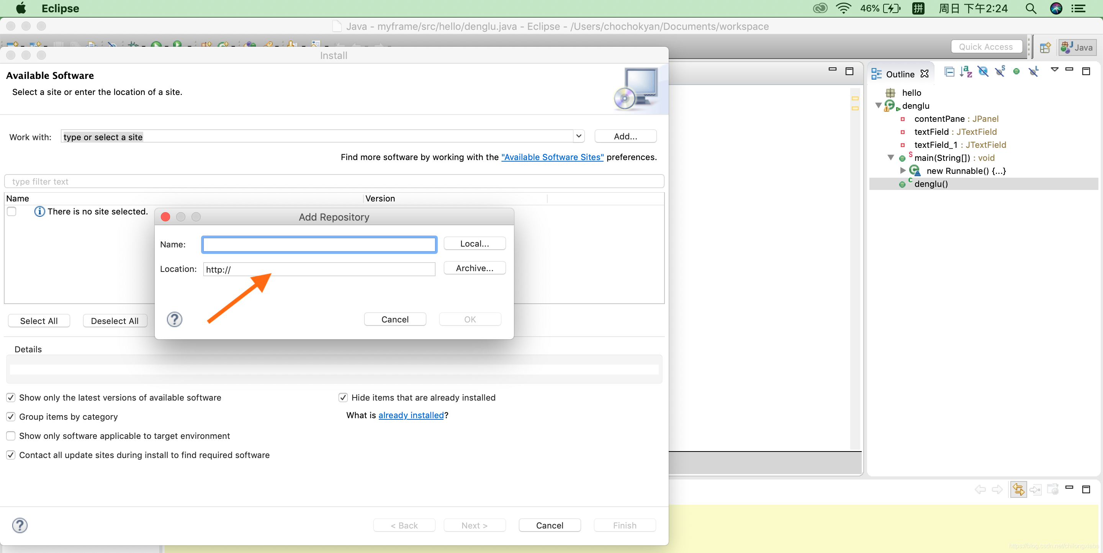The height and width of the screenshot is (553, 1103).
Task: Open Notification Center list icon
Action: pos(1078,8)
